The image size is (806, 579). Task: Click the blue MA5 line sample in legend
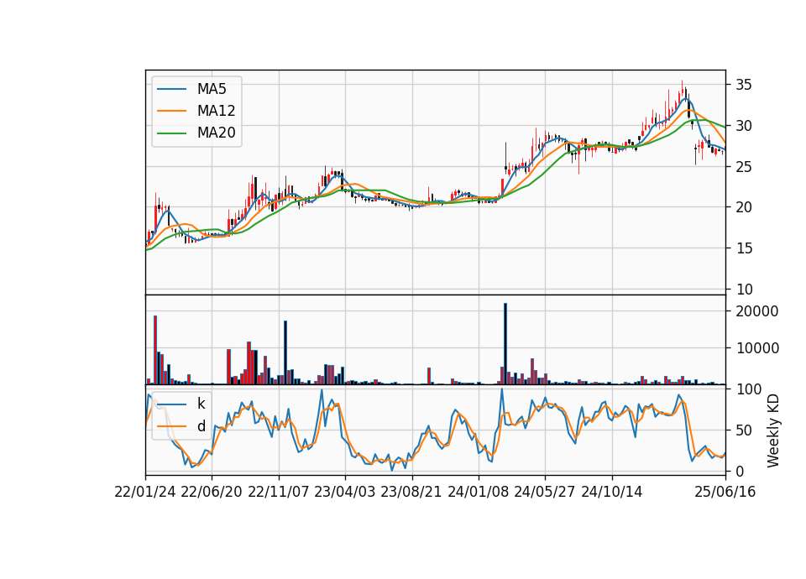(x=171, y=89)
